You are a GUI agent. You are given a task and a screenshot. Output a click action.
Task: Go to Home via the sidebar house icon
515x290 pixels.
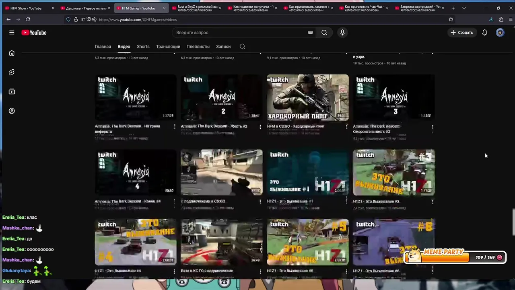12,53
